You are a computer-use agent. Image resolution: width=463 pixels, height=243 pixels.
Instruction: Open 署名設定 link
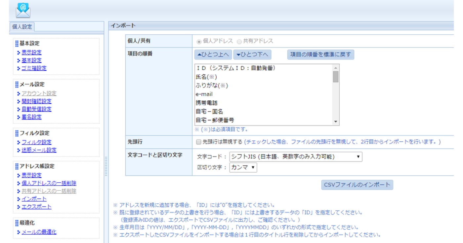[x=31, y=117]
